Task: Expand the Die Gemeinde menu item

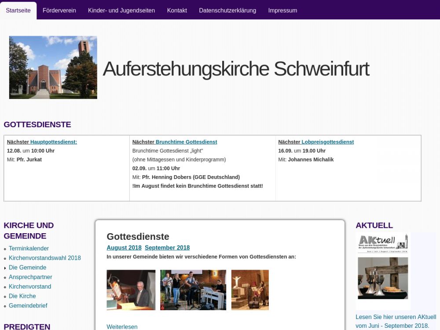Action: coord(27,268)
